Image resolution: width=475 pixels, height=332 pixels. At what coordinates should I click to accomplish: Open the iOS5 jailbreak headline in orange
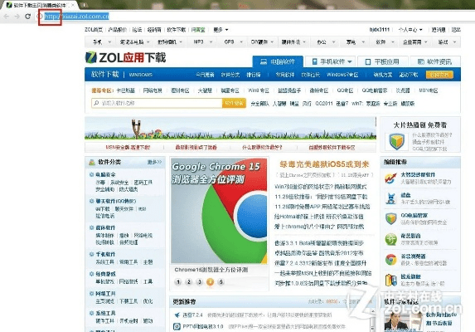coord(324,164)
